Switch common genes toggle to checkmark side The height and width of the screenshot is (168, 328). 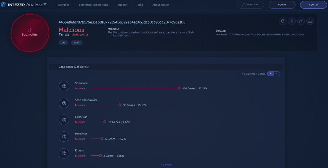pyautogui.click(x=276, y=74)
